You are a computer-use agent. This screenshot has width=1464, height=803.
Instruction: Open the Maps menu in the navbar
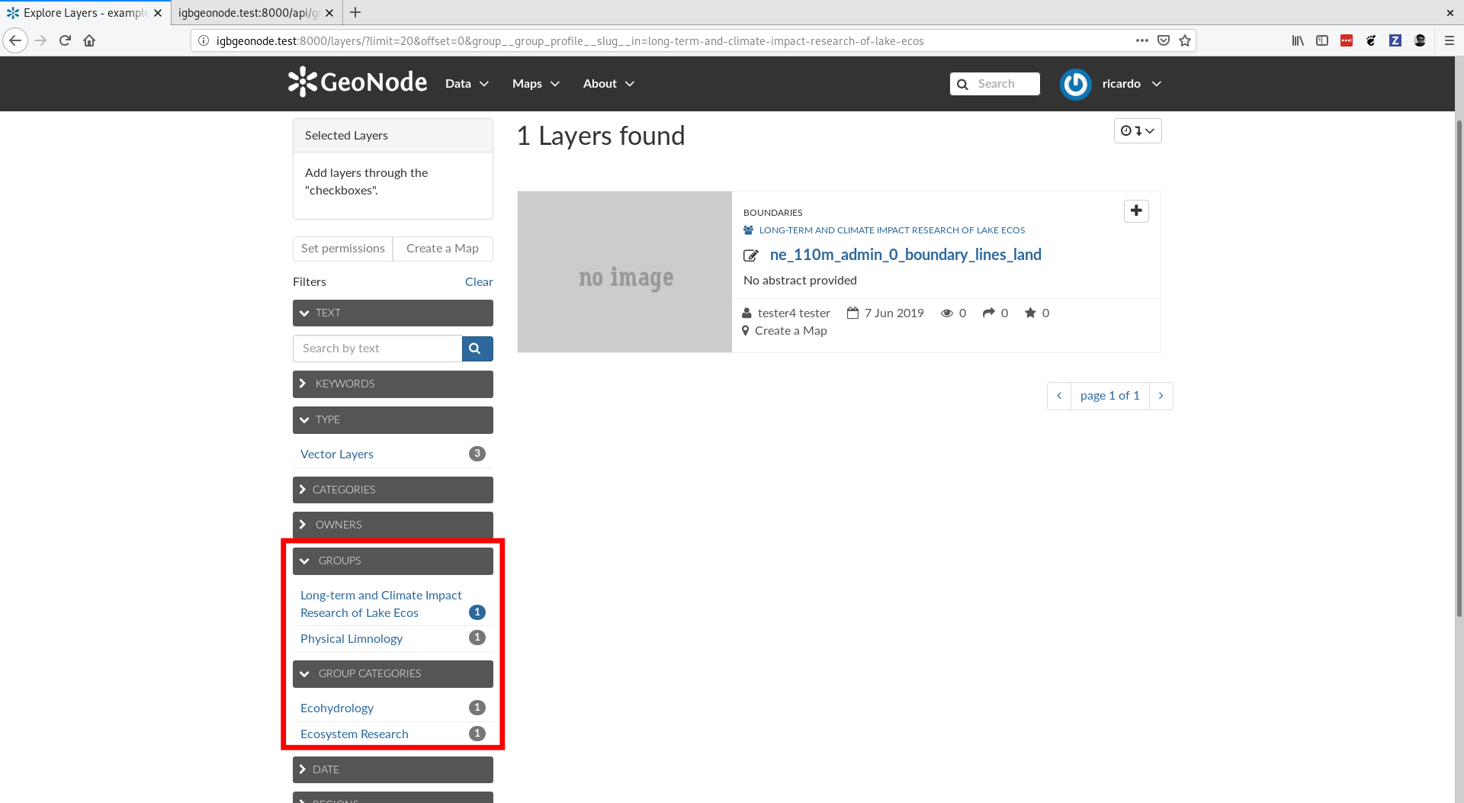click(536, 84)
